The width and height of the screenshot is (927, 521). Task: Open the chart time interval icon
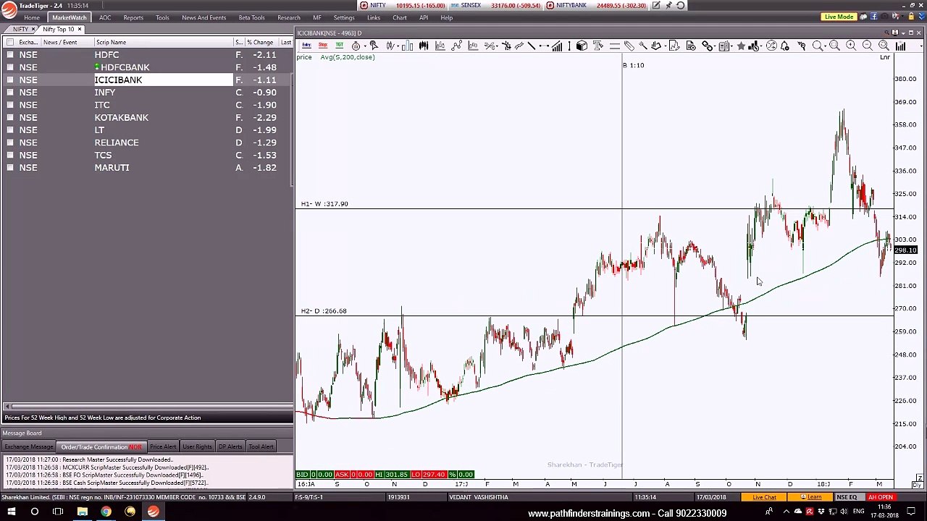[356, 46]
